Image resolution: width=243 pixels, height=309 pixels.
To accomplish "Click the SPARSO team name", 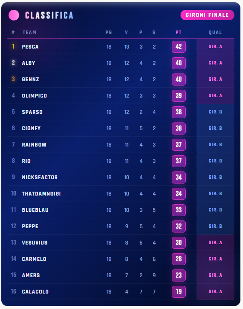I will click(x=32, y=112).
